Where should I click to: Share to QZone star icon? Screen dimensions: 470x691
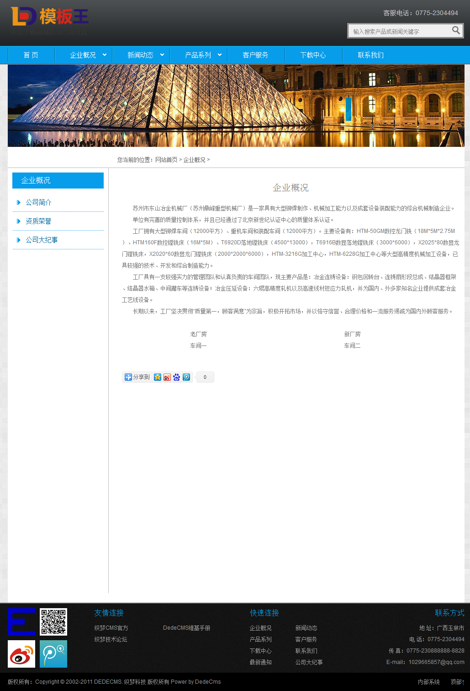158,377
